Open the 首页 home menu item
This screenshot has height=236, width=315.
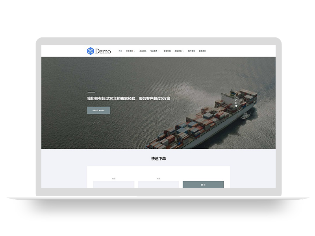click(120, 50)
